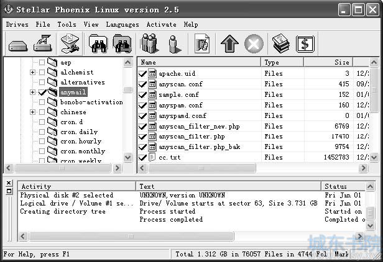
Task: Click the hard drive selection toolbar icon
Action: coord(17,45)
